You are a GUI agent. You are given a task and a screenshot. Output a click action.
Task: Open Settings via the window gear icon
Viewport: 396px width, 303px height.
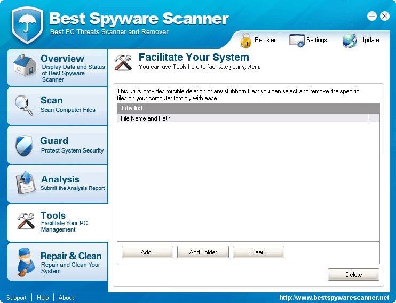click(297, 41)
